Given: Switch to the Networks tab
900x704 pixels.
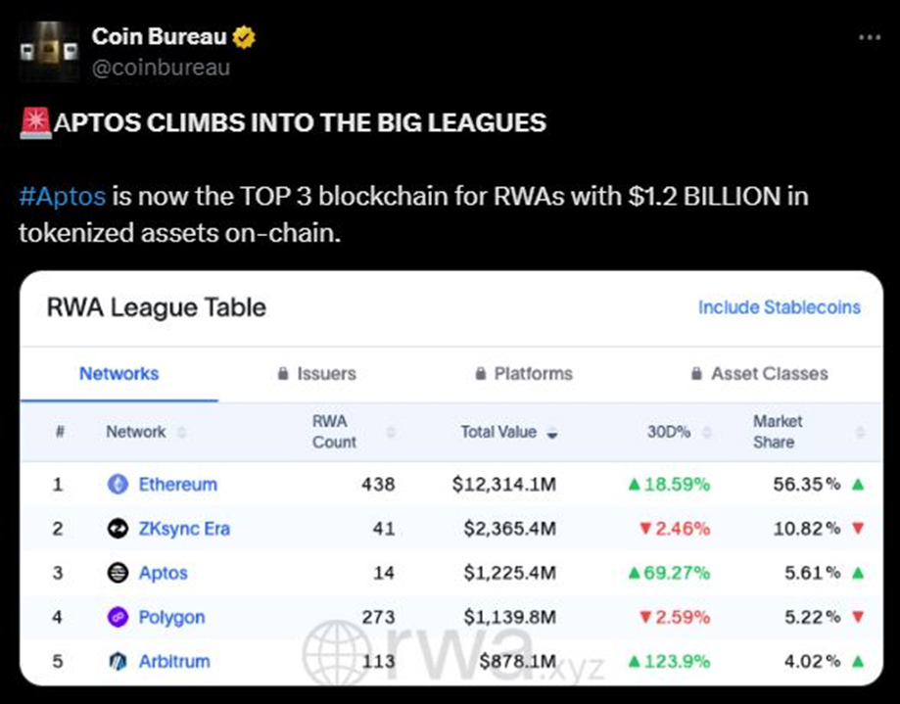Looking at the screenshot, I should [x=118, y=373].
